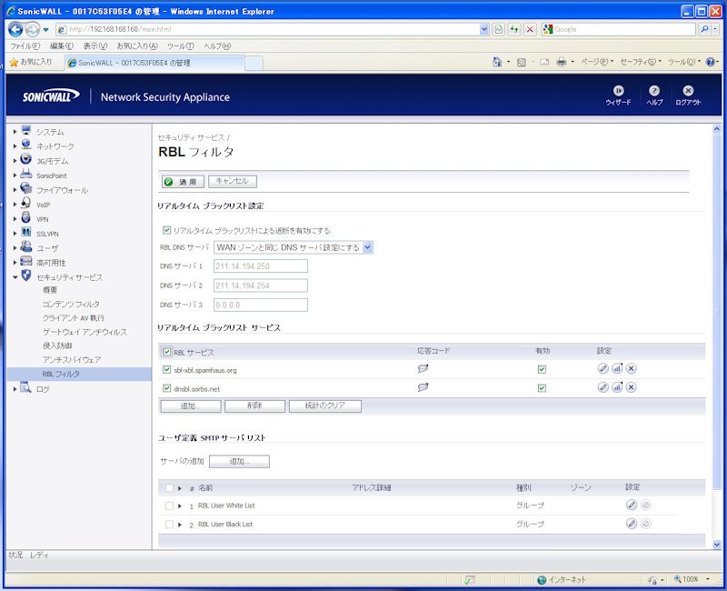This screenshot has width=727, height=591.
Task: Toggle the RBL サービス header checkbox
Action: tap(166, 352)
